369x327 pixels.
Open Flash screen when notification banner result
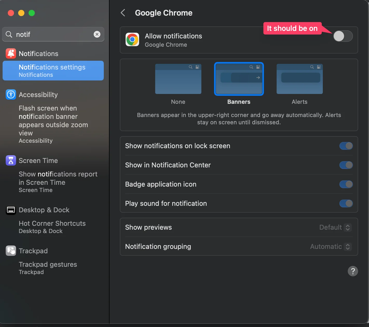(x=53, y=124)
